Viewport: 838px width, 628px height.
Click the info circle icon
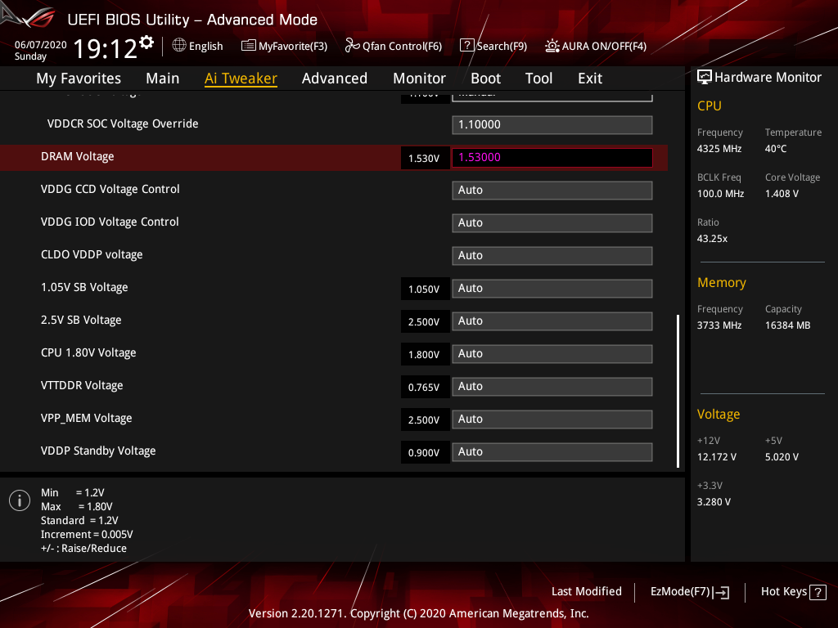point(20,500)
